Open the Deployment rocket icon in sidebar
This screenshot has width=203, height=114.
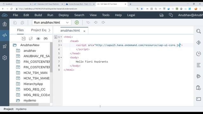point(4,47)
